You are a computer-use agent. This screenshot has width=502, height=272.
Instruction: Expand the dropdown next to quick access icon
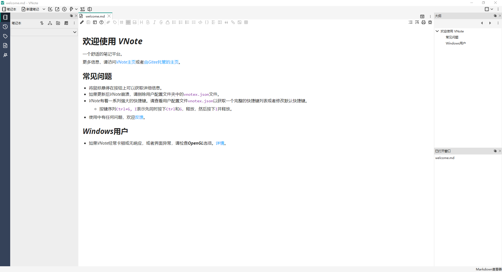tap(76, 9)
